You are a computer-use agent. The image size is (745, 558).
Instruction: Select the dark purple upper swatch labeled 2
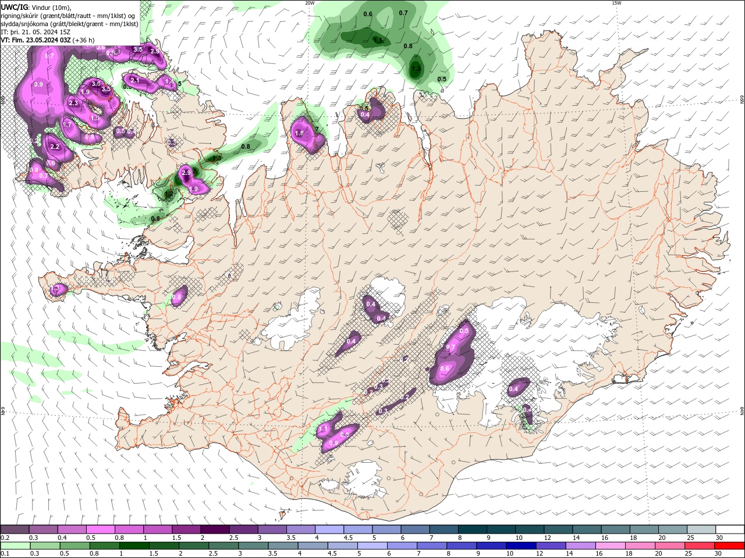214,530
